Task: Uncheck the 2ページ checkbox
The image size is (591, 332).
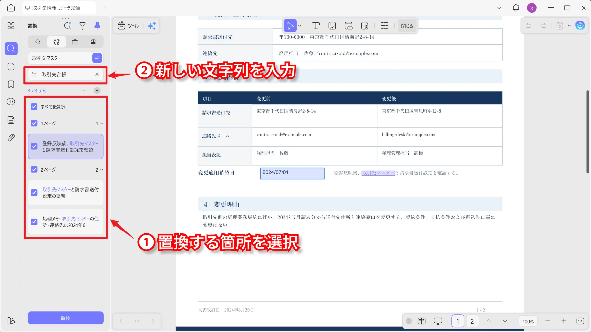Action: tap(34, 169)
